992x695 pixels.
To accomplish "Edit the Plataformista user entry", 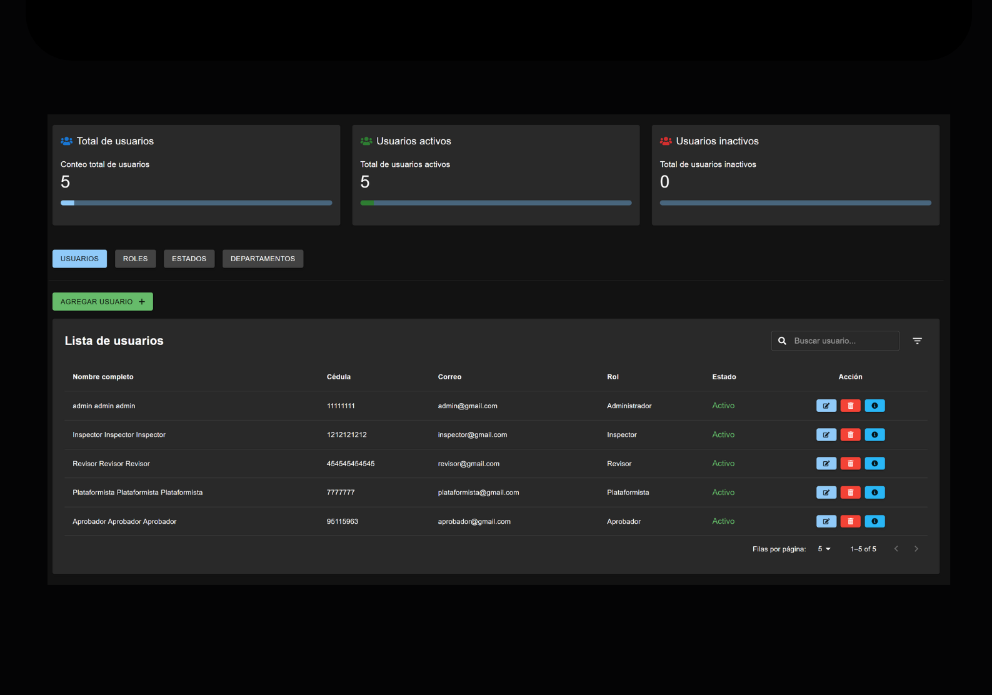I will point(826,492).
